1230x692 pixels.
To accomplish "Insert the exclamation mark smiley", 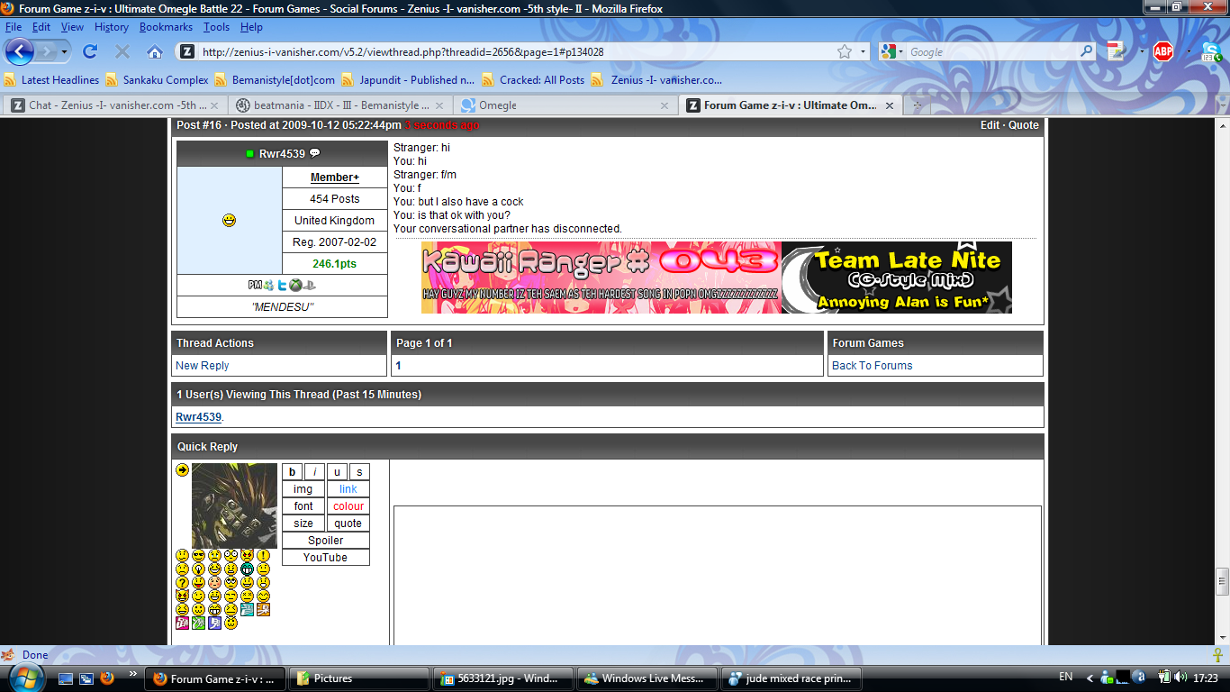I will coord(263,555).
